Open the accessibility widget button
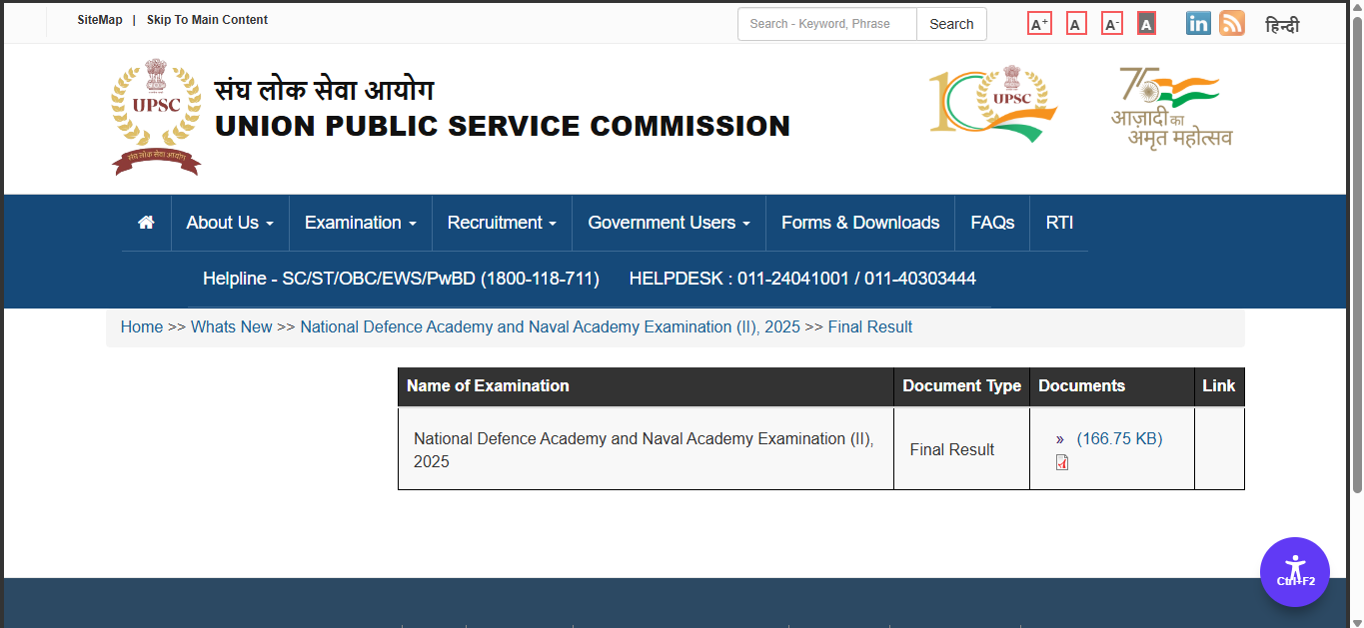The image size is (1364, 628). click(1294, 572)
